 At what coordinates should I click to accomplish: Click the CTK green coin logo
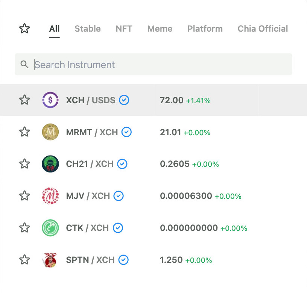click(50, 228)
